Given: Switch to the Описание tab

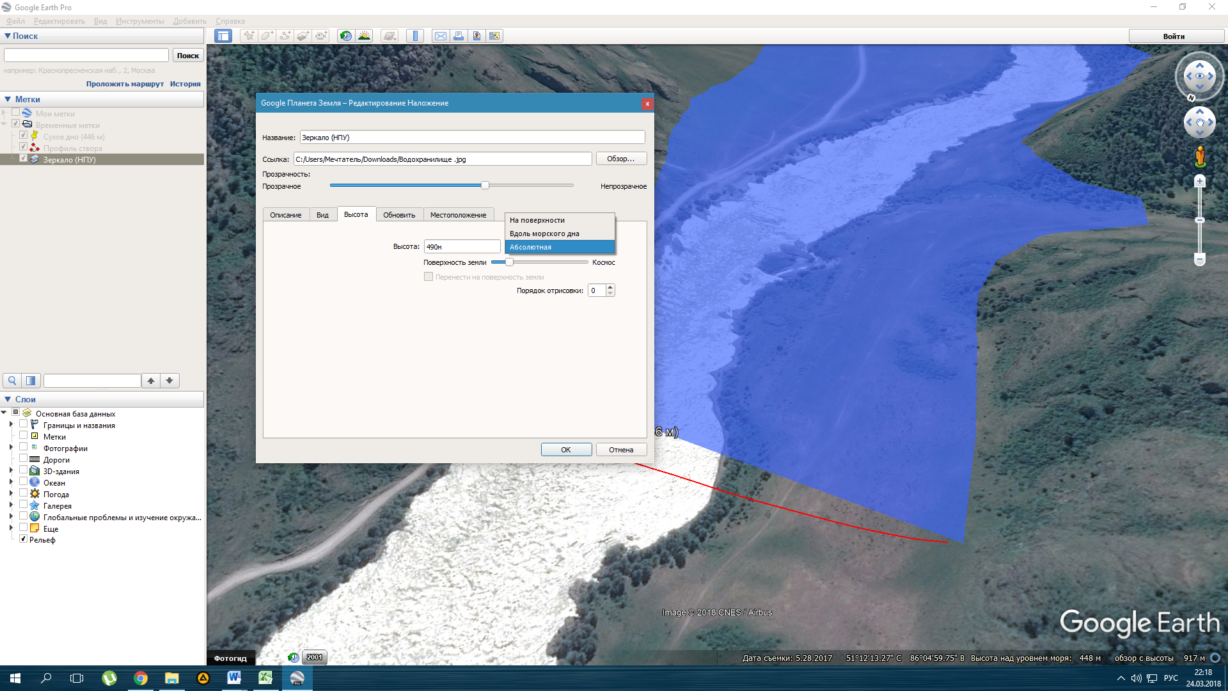Looking at the screenshot, I should (286, 215).
